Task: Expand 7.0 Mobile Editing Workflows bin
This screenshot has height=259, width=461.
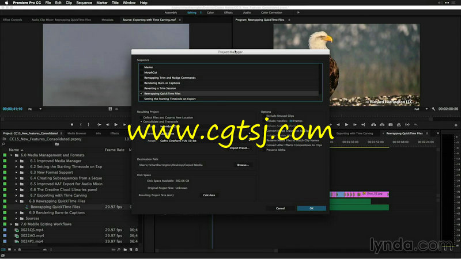Action: pos(12,224)
